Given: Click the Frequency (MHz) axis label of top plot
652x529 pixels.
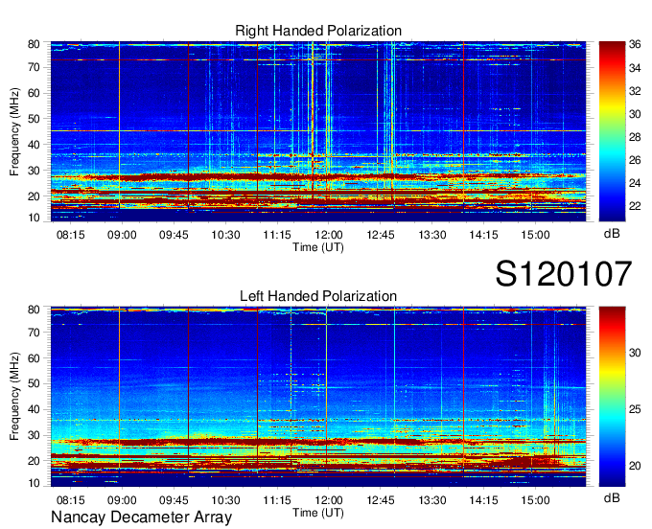Looking at the screenshot, I should 14,131.
